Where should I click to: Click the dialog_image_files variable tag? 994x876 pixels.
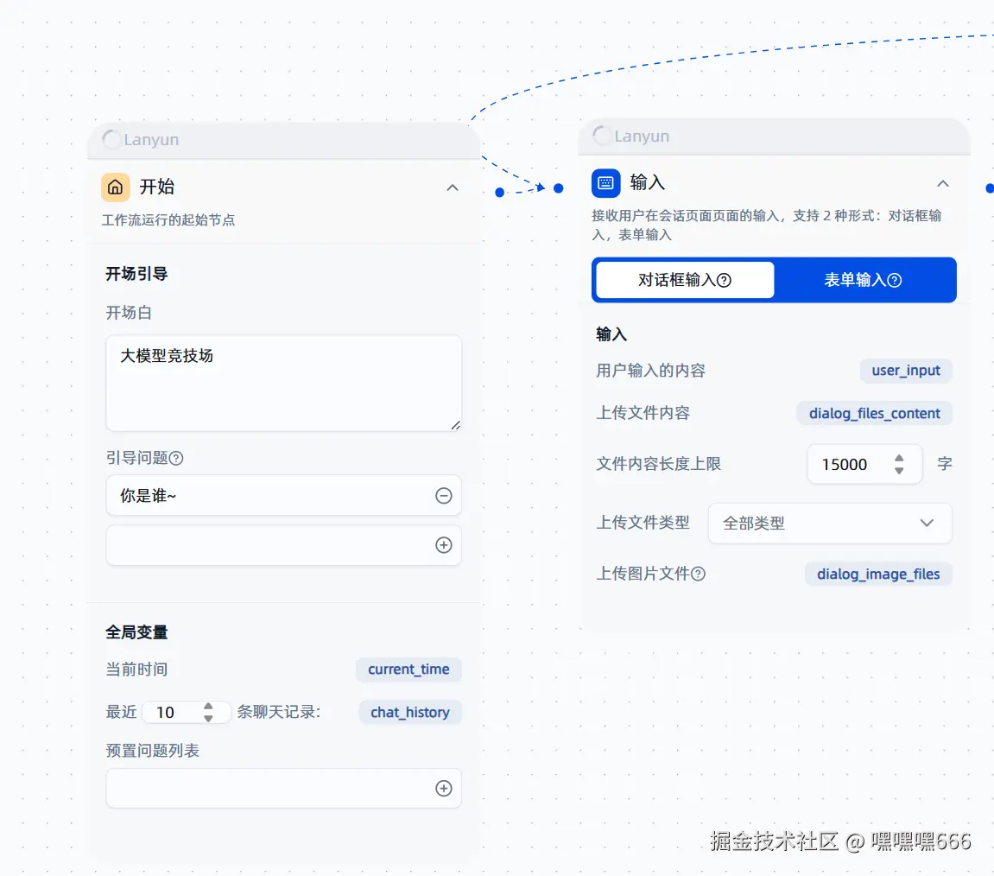click(878, 574)
